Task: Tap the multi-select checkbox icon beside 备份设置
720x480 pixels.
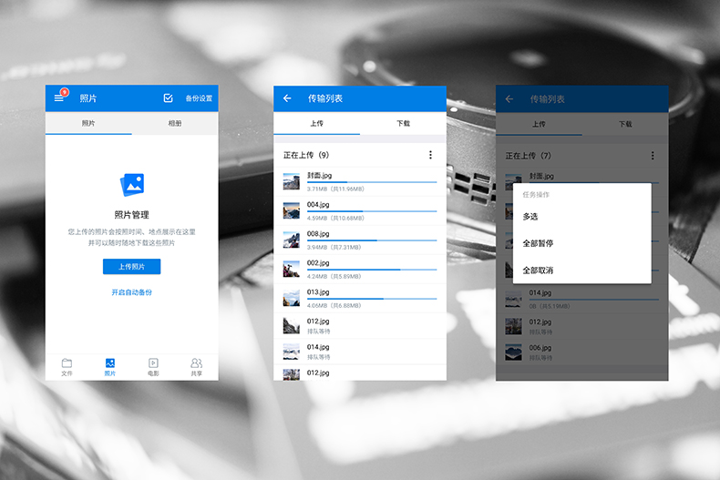Action: [x=168, y=98]
